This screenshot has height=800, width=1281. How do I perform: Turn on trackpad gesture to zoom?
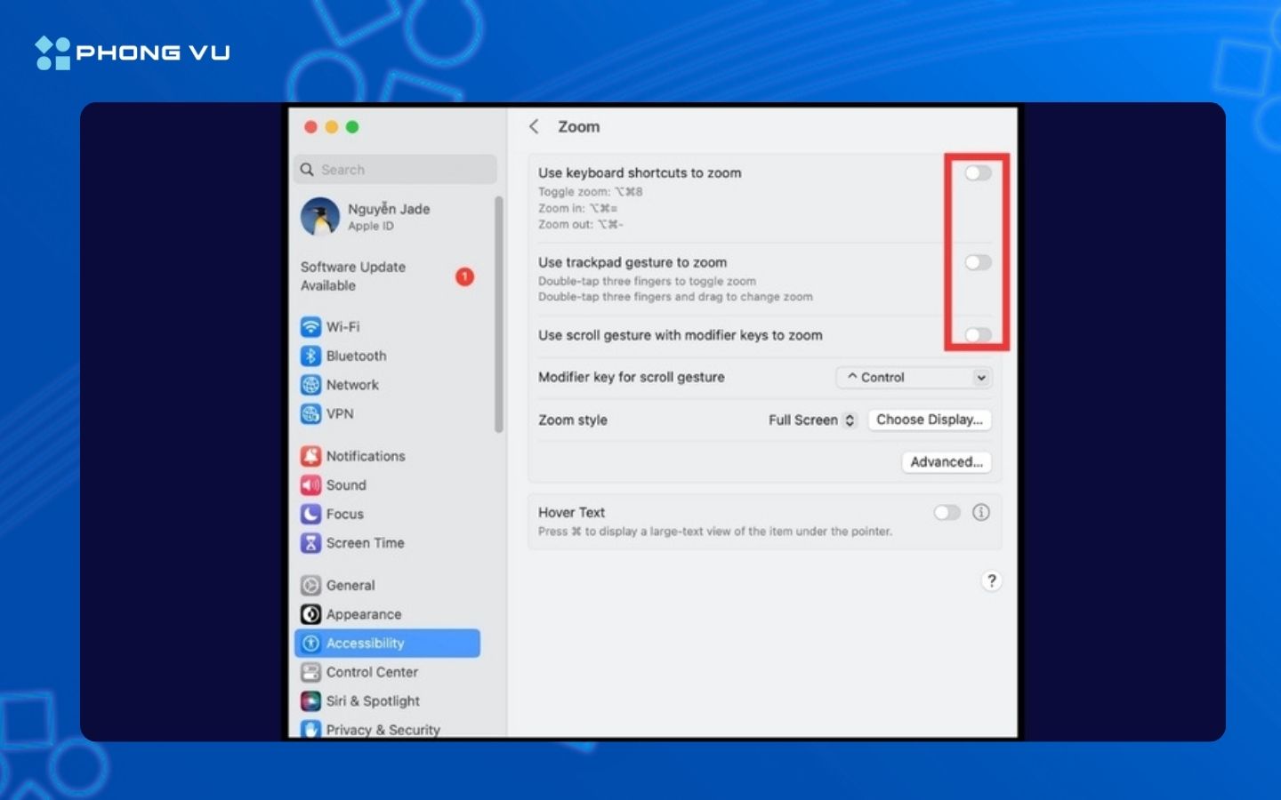point(978,262)
